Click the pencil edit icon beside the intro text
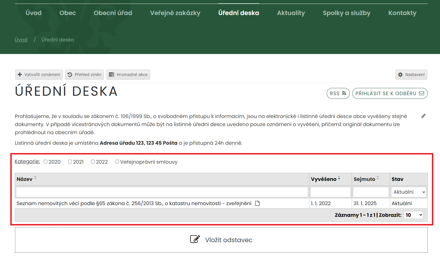The image size is (440, 263). tap(423, 116)
